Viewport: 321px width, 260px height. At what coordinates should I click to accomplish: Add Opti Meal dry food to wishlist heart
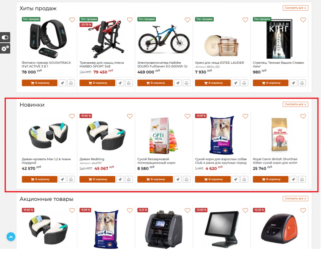(187, 116)
